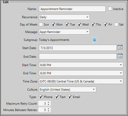Uncheck the Wed day checkbox
Viewport: 128px width, 116px height.
click(79, 25)
